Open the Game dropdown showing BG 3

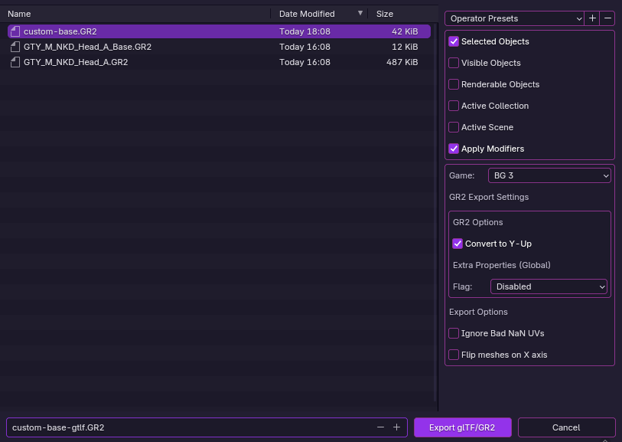click(549, 175)
